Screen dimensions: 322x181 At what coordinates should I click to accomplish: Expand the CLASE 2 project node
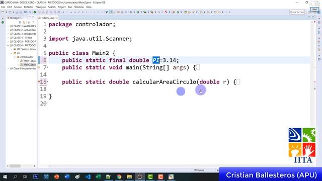(x=8, y=30)
